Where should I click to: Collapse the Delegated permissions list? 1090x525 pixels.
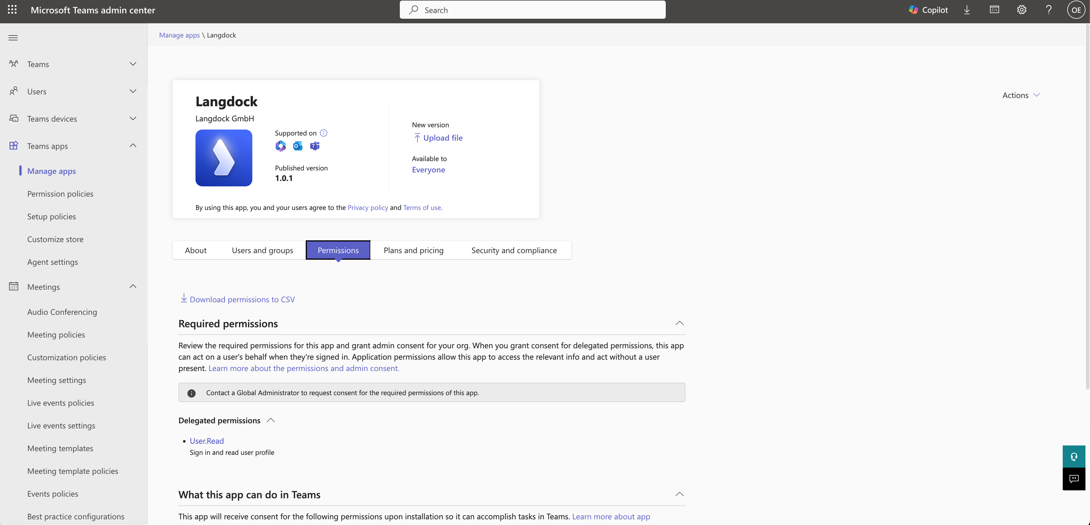tap(271, 420)
